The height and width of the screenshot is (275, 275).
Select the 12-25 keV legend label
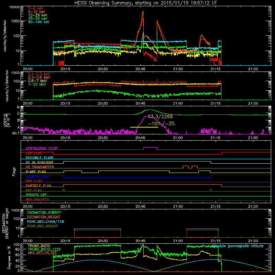point(38,15)
